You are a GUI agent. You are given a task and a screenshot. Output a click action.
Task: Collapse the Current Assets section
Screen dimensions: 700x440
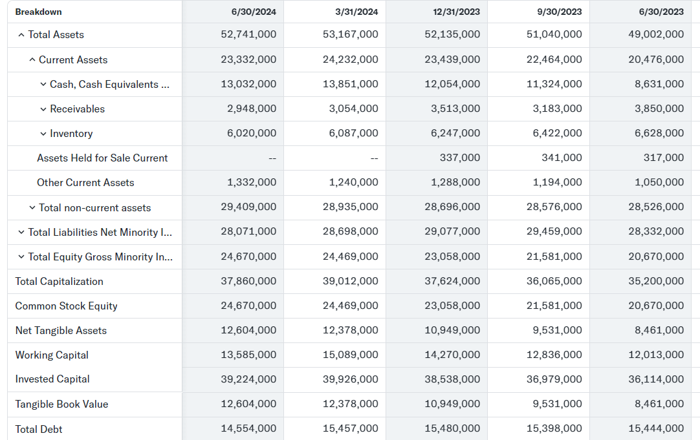pos(32,59)
